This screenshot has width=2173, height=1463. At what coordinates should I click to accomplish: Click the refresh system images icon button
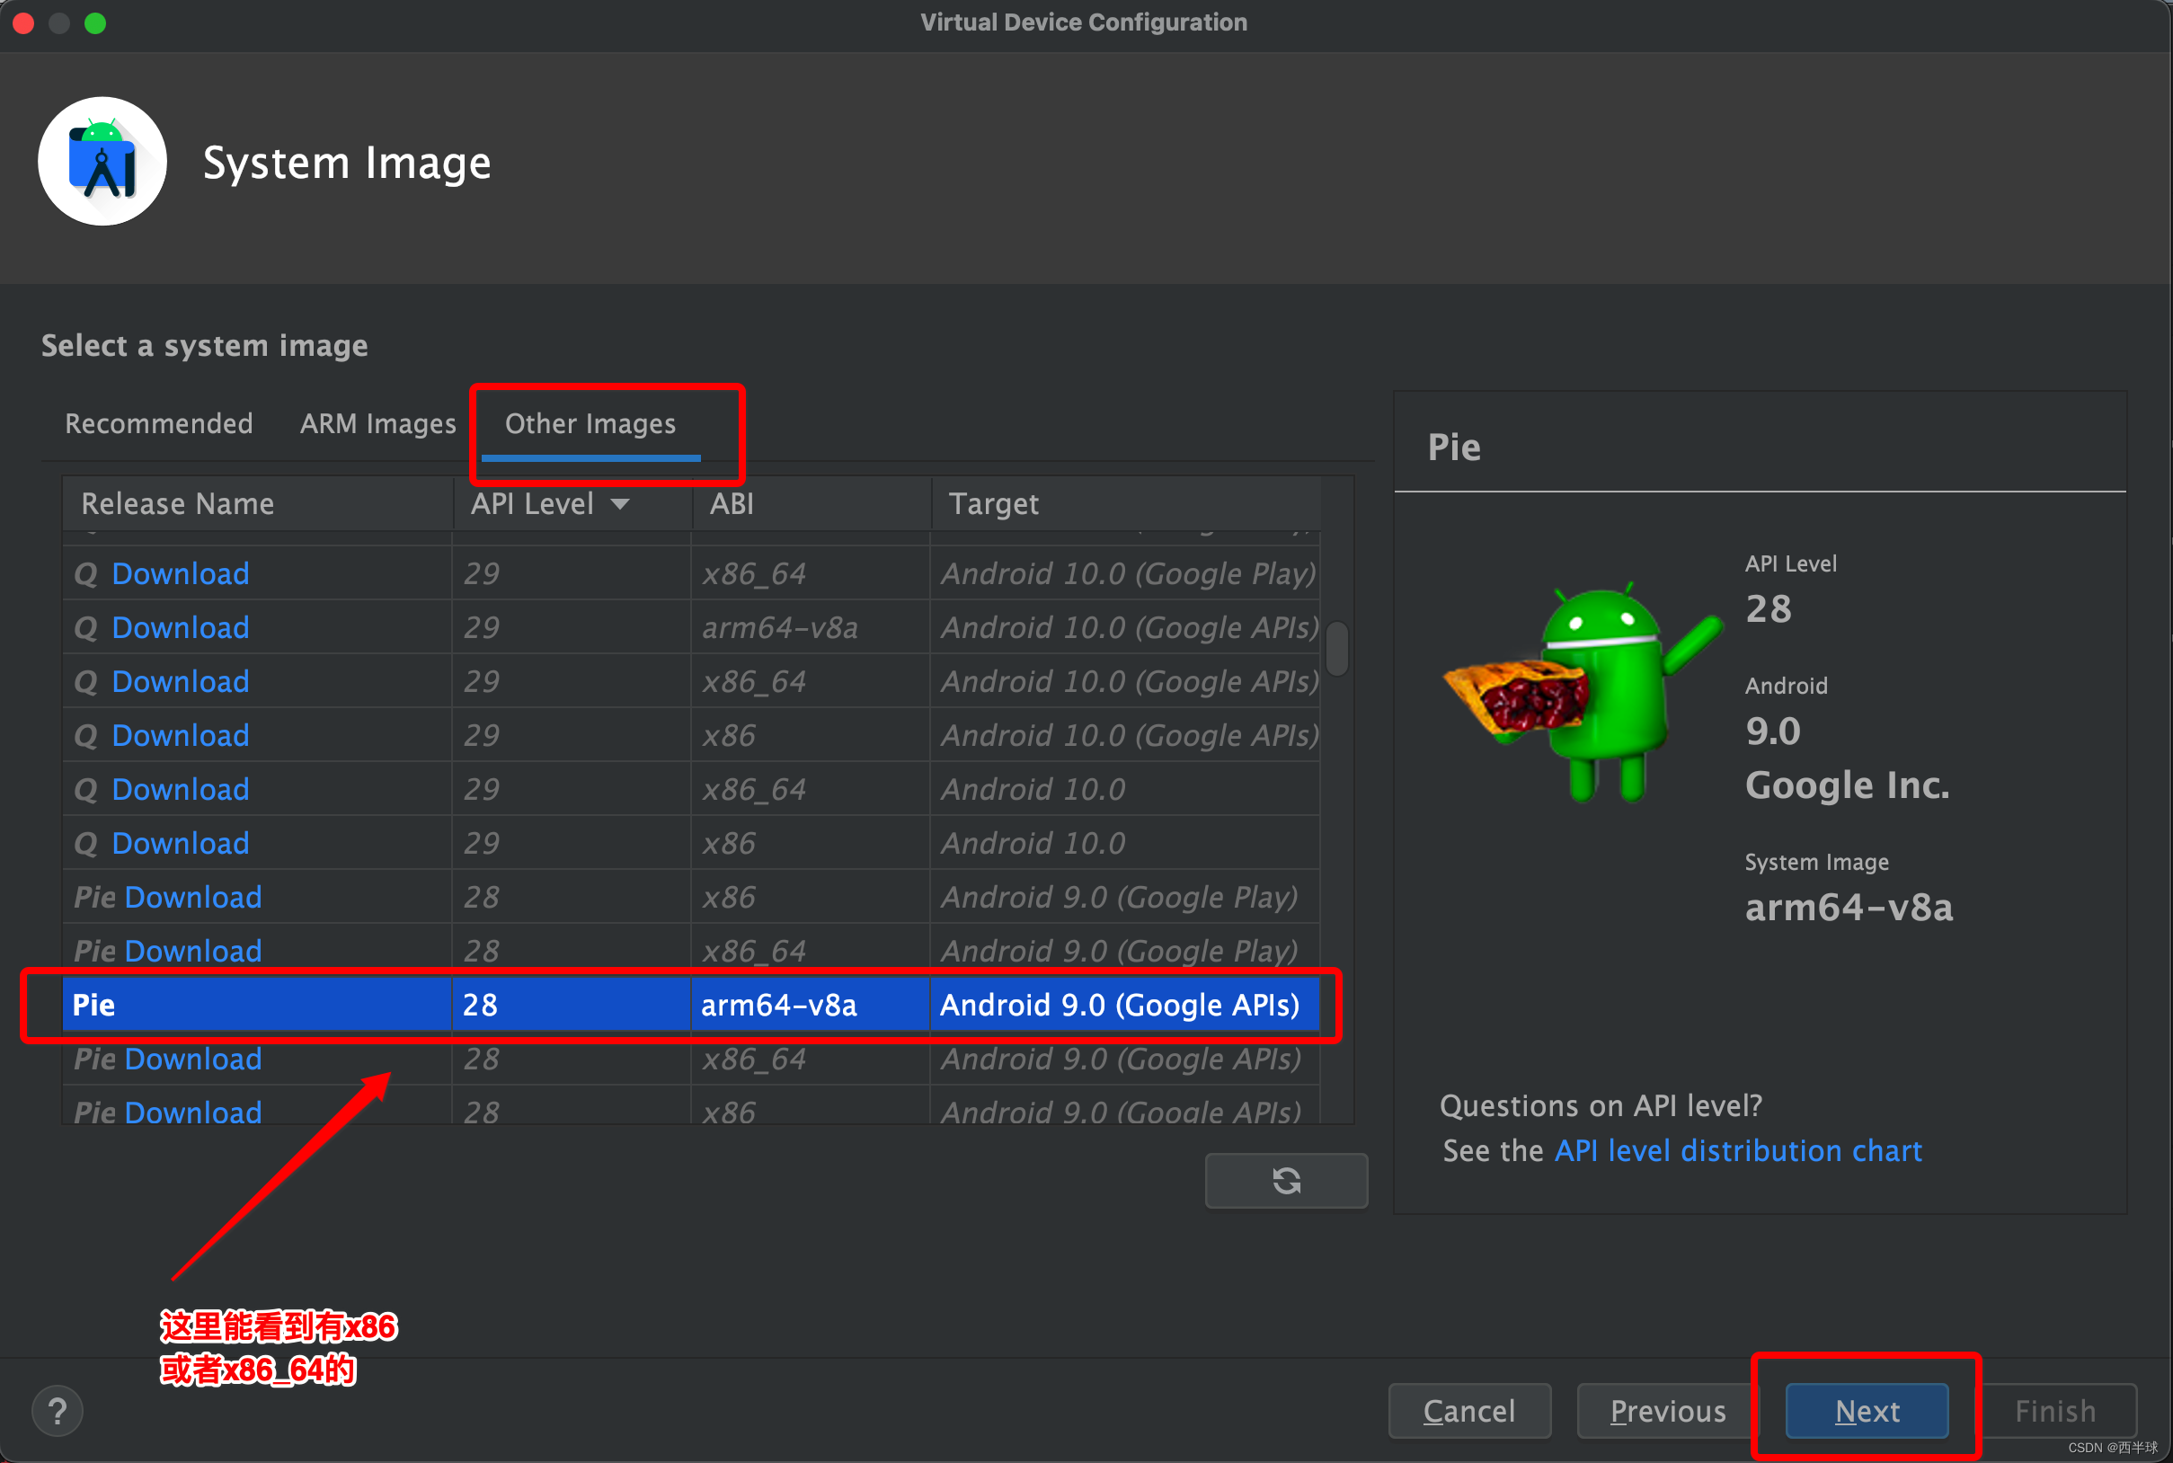point(1286,1180)
